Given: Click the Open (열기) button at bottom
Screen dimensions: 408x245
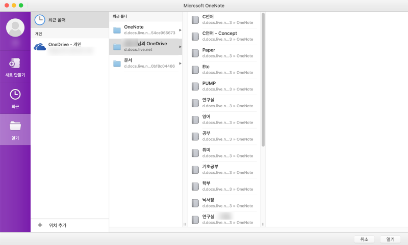Looking at the screenshot, I should tap(390, 239).
